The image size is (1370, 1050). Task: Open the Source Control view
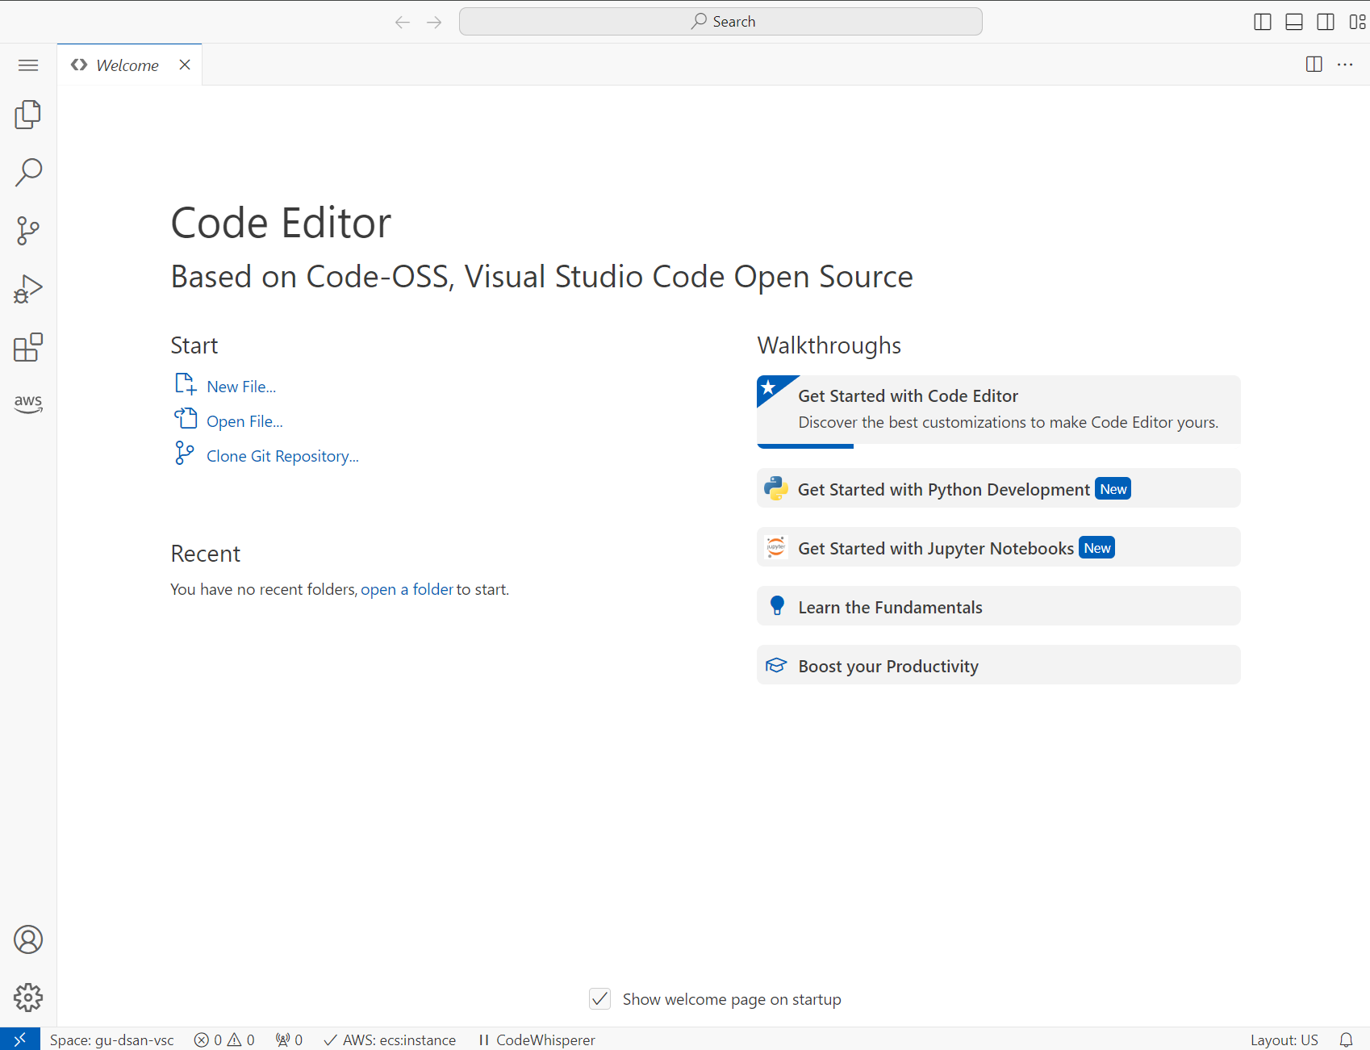click(x=28, y=231)
